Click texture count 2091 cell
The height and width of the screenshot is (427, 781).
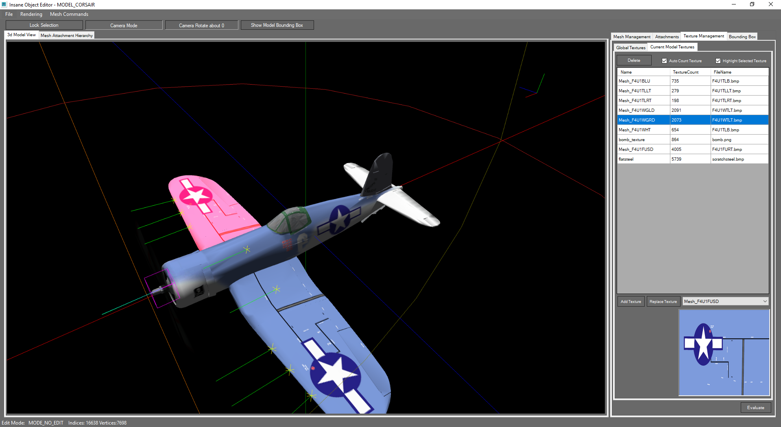tap(690, 110)
